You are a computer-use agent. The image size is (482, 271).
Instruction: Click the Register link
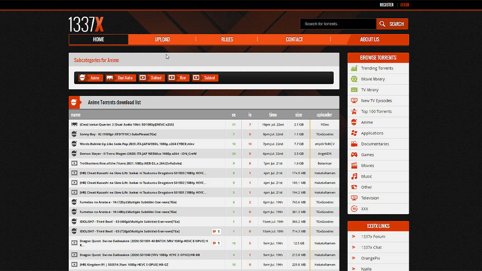pyautogui.click(x=387, y=5)
